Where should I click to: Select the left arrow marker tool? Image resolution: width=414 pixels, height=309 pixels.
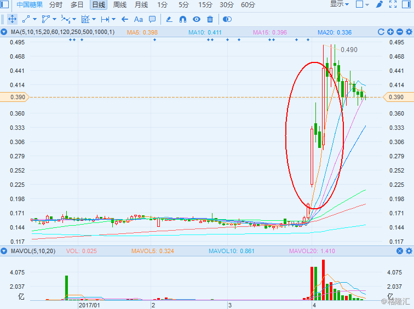pyautogui.click(x=125, y=19)
